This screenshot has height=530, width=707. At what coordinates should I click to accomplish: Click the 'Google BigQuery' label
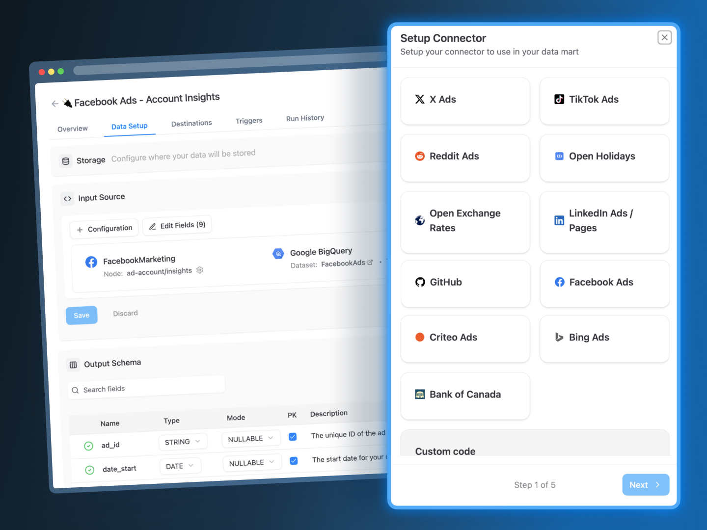click(321, 252)
